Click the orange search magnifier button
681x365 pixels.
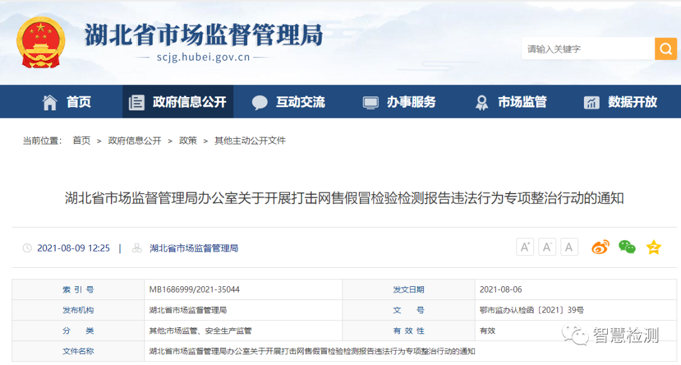tap(665, 49)
